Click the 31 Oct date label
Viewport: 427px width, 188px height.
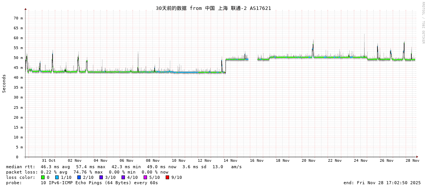click(48, 161)
